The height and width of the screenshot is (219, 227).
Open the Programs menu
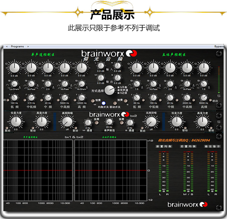pyautogui.click(x=17, y=47)
